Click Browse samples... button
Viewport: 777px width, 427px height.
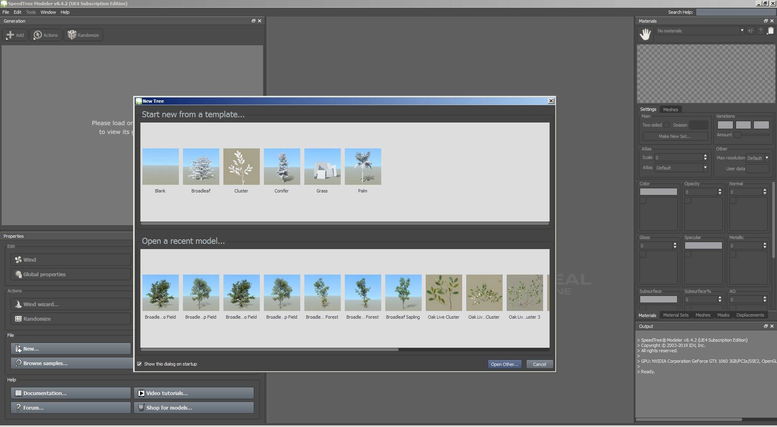72,363
